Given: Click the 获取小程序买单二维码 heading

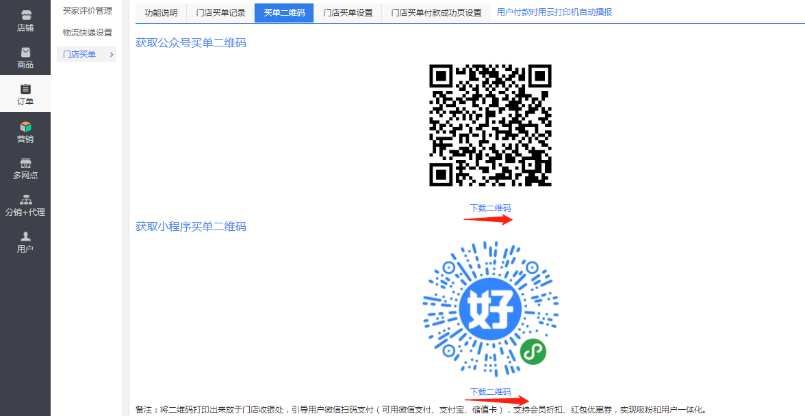Looking at the screenshot, I should point(191,226).
